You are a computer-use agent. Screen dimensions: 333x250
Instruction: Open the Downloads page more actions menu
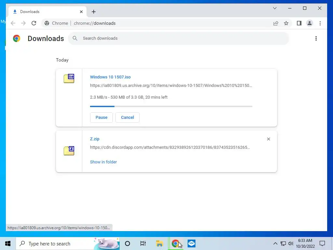point(316,38)
